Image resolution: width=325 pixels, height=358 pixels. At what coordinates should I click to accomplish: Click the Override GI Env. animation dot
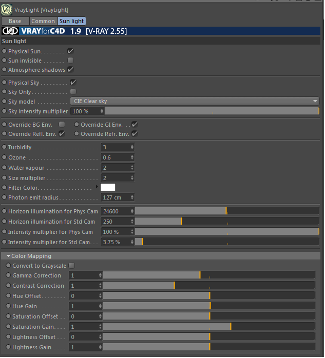click(x=77, y=124)
